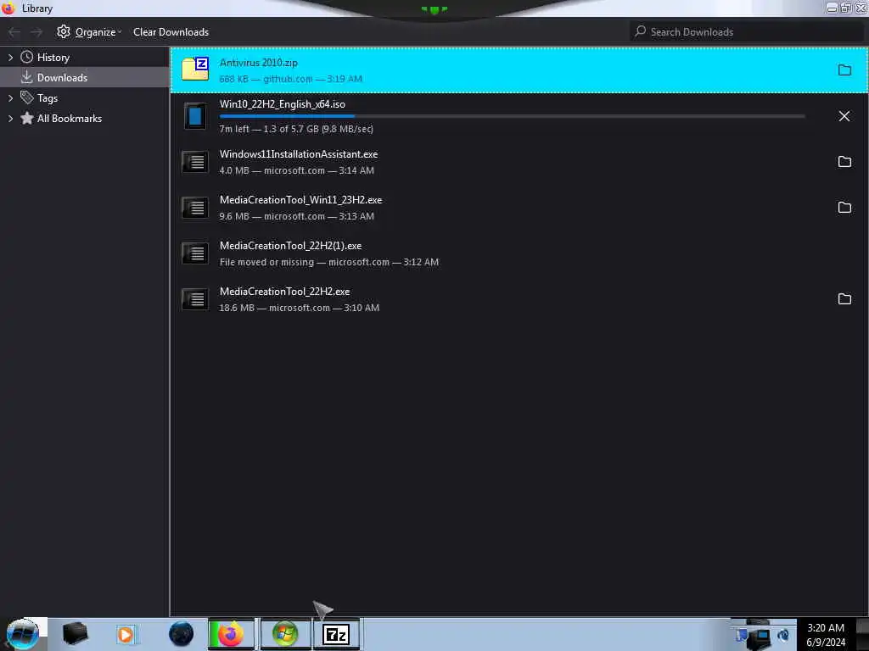Select Win10_22H2_English_x64.iso file name
The image size is (869, 651).
point(282,104)
